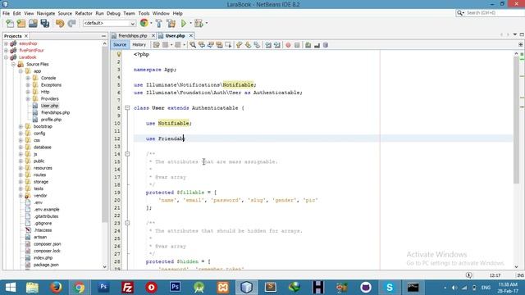The width and height of the screenshot is (525, 295).
Task: Open the Tools menu
Action: point(144,13)
